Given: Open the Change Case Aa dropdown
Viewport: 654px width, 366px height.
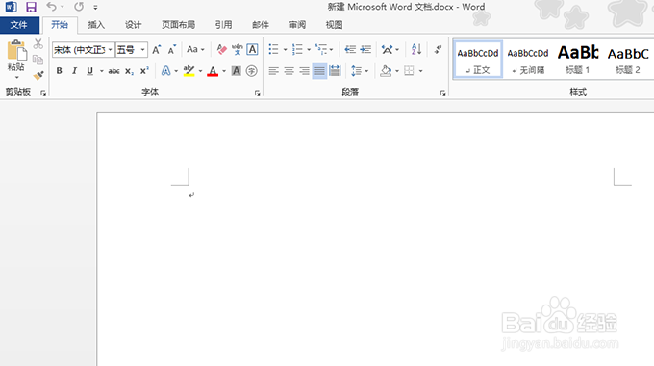Looking at the screenshot, I should click(x=195, y=50).
